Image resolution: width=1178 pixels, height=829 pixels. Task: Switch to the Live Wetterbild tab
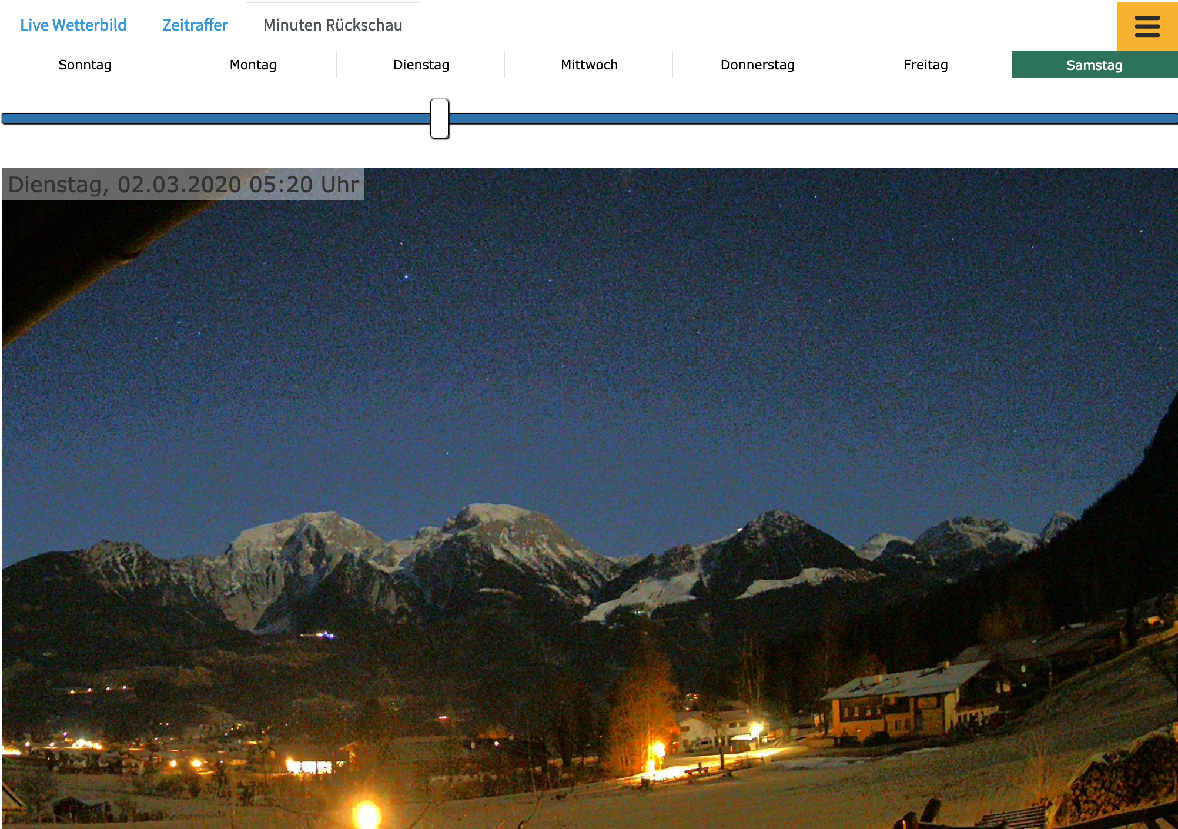click(x=73, y=25)
